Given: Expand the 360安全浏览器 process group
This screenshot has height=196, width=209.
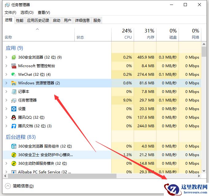Looking at the screenshot, I should point(6,57).
